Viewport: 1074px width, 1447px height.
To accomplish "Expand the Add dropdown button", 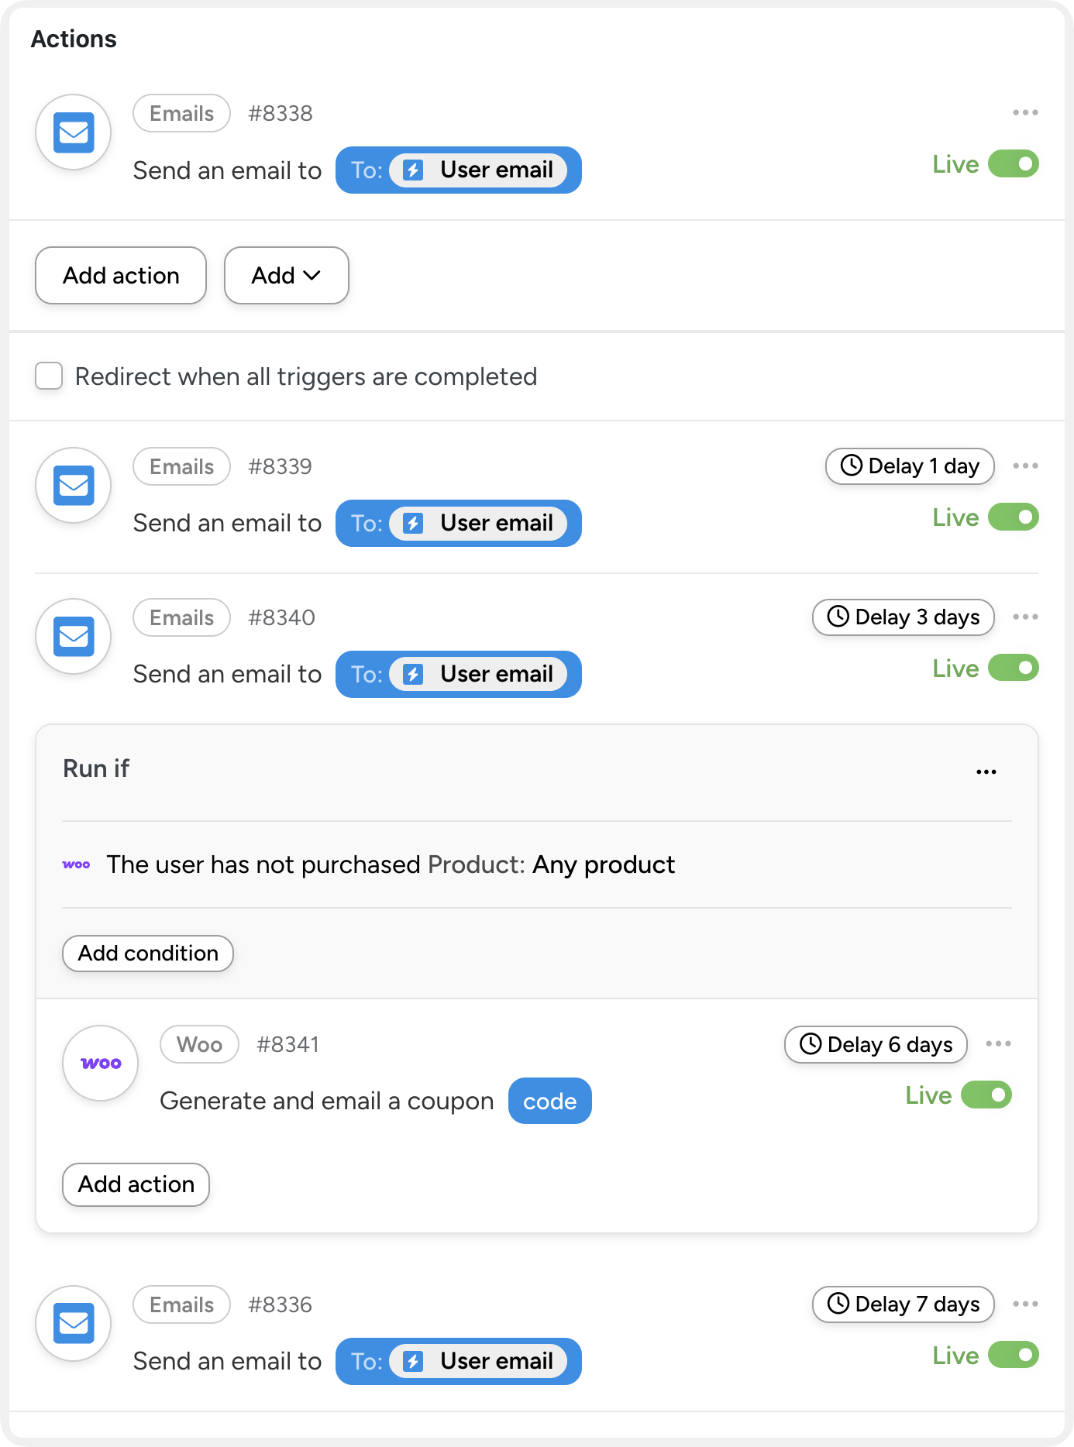I will (x=286, y=276).
